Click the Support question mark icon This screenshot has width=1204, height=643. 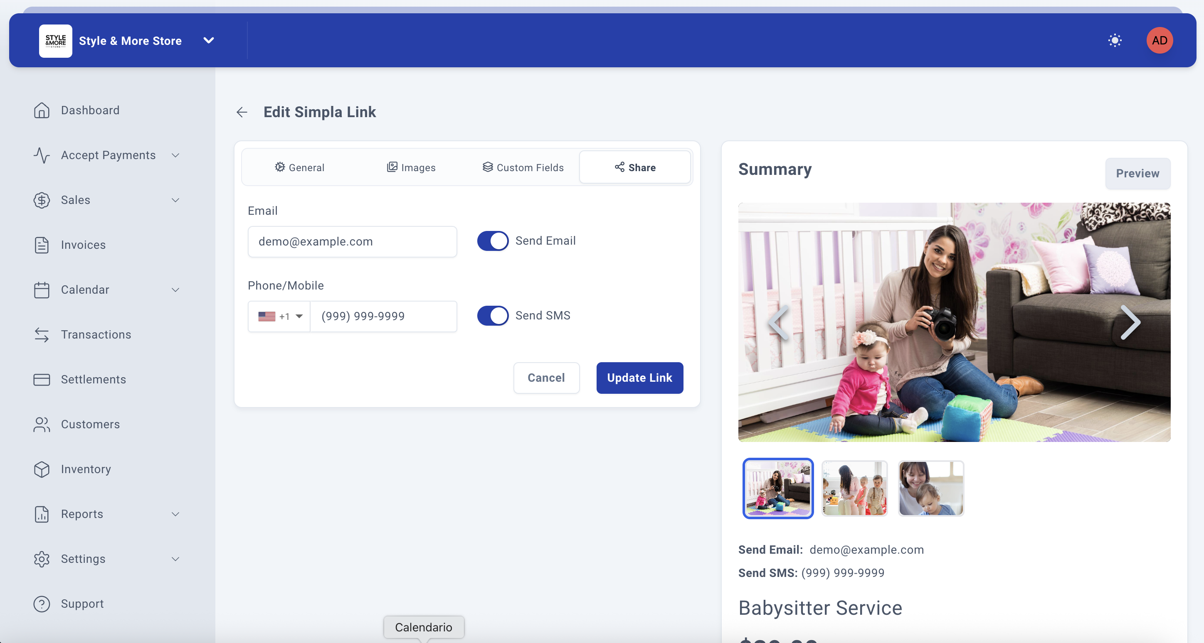point(42,603)
